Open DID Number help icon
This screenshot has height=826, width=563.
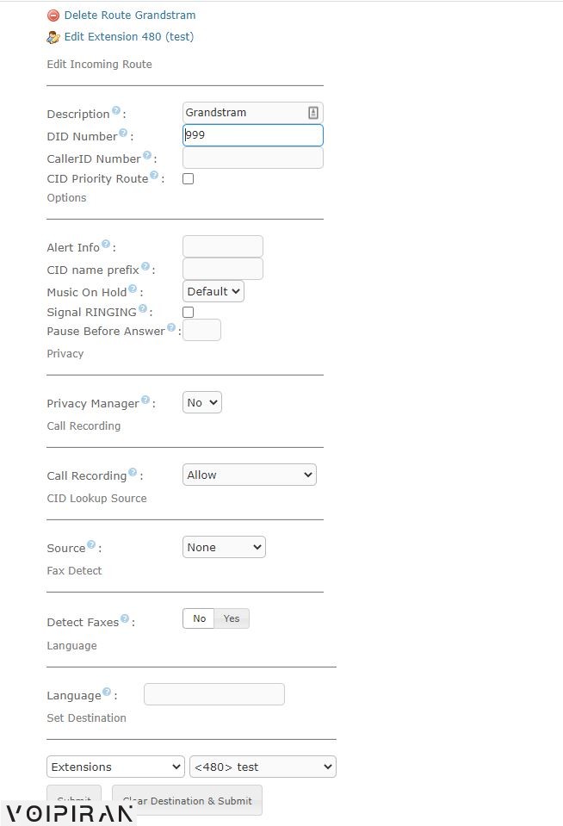123,133
